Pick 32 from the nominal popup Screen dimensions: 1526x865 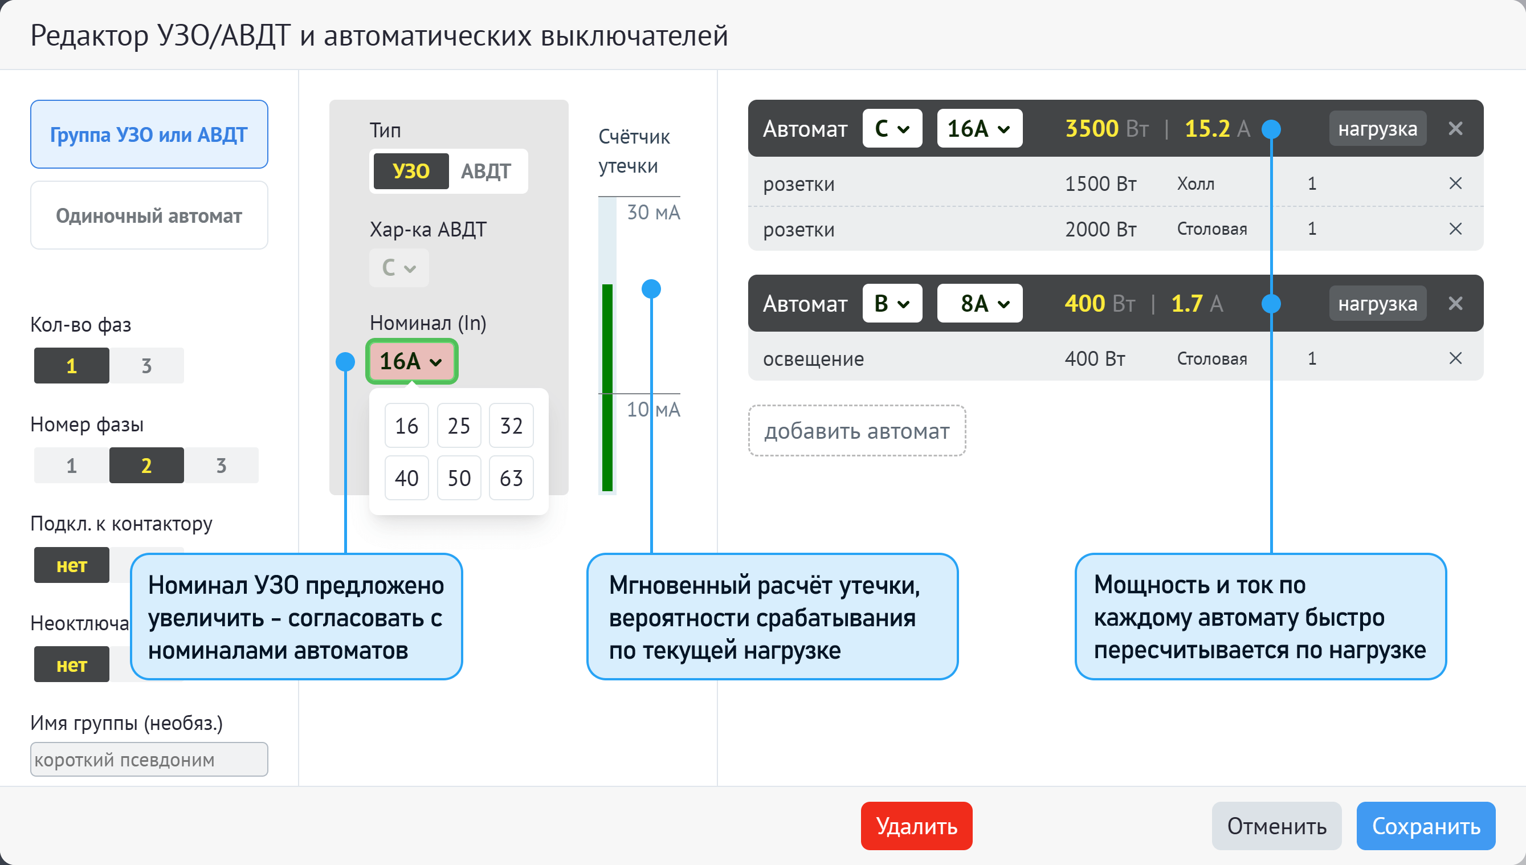tap(512, 425)
